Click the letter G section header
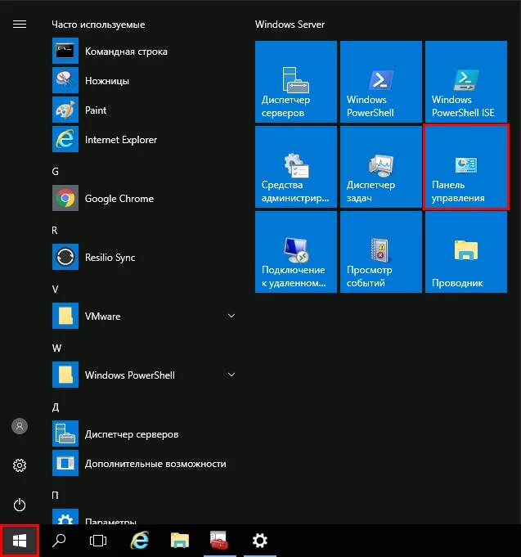Image resolution: width=521 pixels, height=557 pixels. pos(56,172)
